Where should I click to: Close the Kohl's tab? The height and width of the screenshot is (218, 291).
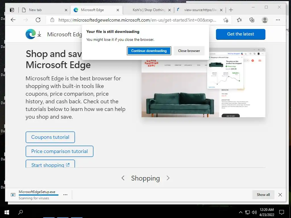(169, 10)
